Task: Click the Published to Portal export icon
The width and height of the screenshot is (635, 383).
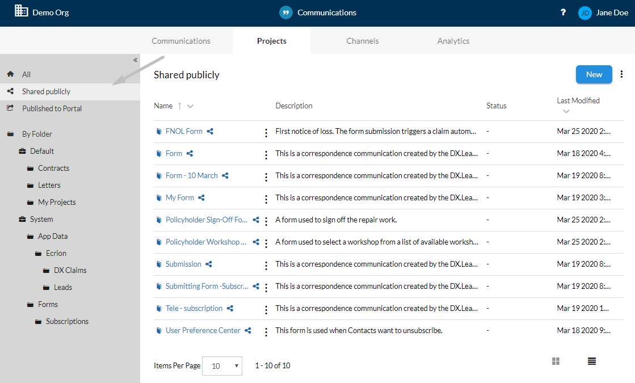Action: [x=11, y=108]
